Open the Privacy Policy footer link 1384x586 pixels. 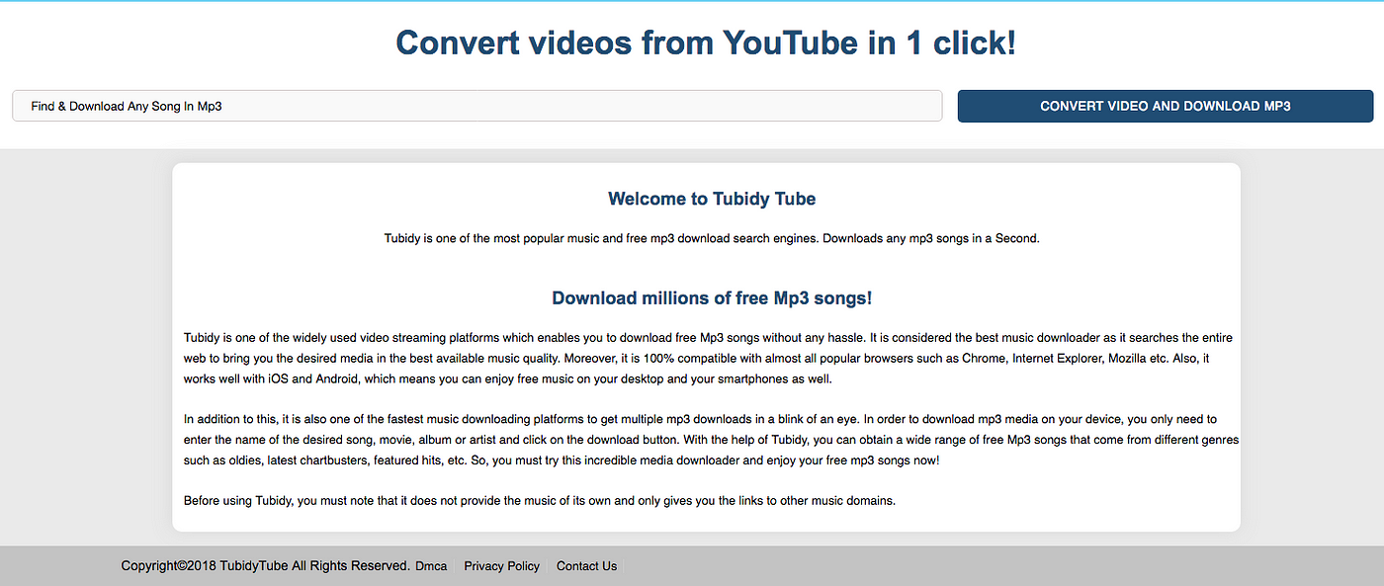pyautogui.click(x=502, y=566)
